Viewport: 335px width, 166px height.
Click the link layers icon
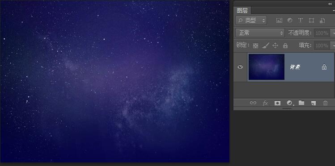(x=253, y=103)
